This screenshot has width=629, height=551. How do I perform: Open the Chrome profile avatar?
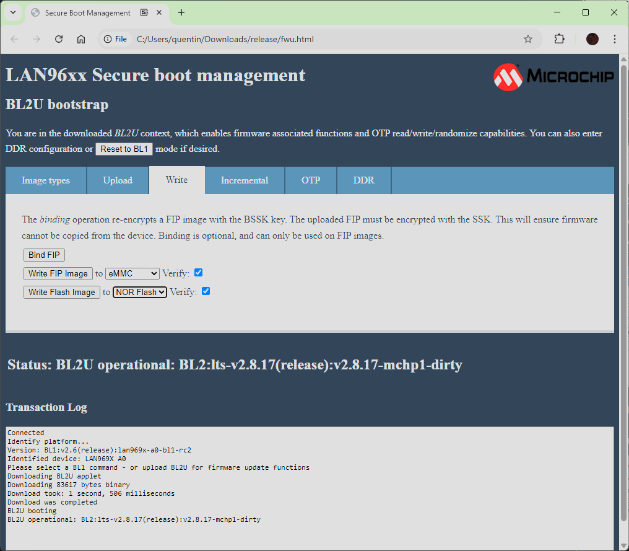592,39
